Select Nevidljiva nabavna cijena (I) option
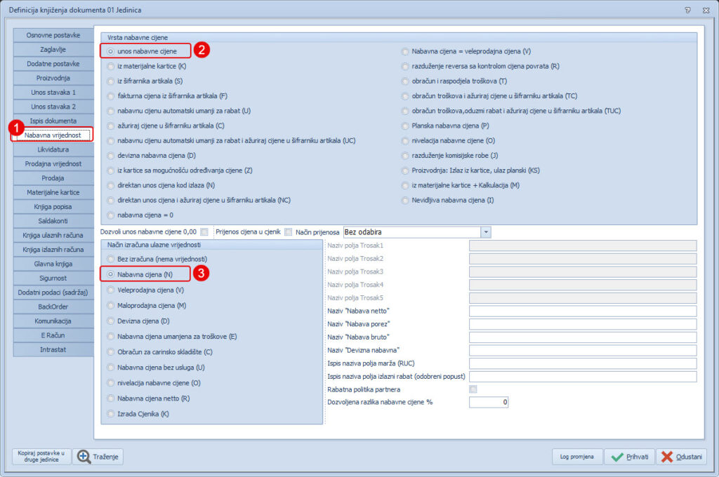Image resolution: width=719 pixels, height=477 pixels. pos(405,200)
